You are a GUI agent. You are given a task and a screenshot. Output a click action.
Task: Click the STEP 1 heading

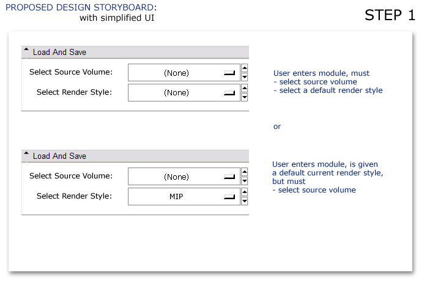(x=390, y=15)
